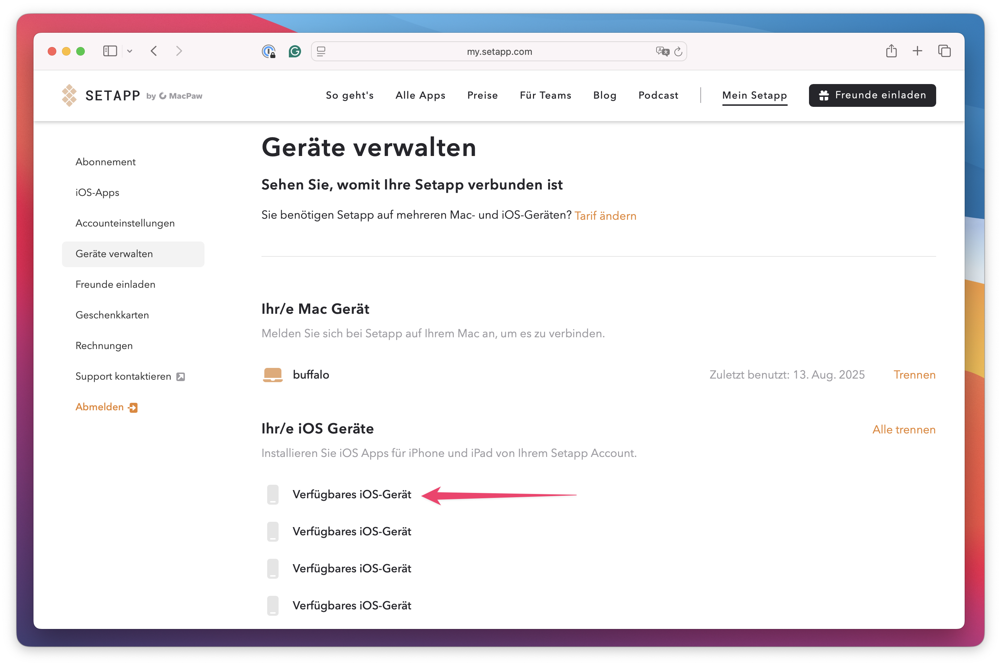Viewport: 1001px width, 666px height.
Task: Select the Mein Setapp tab
Action: tap(754, 95)
